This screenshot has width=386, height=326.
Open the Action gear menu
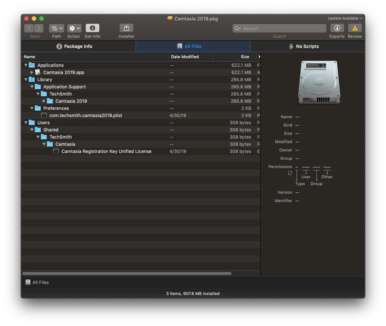pyautogui.click(x=74, y=28)
